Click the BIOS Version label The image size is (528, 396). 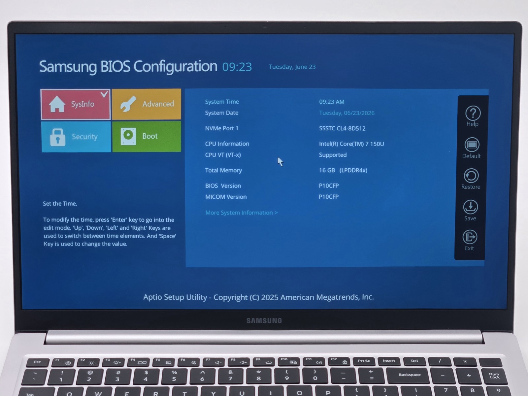coord(223,186)
